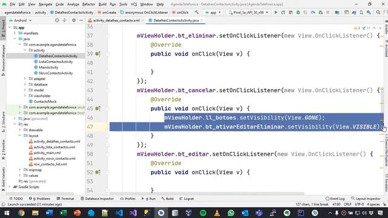Image resolution: width=388 pixels, height=218 pixels.
Task: Click override gutter icon on line 39
Action: pyautogui.click(x=98, y=54)
